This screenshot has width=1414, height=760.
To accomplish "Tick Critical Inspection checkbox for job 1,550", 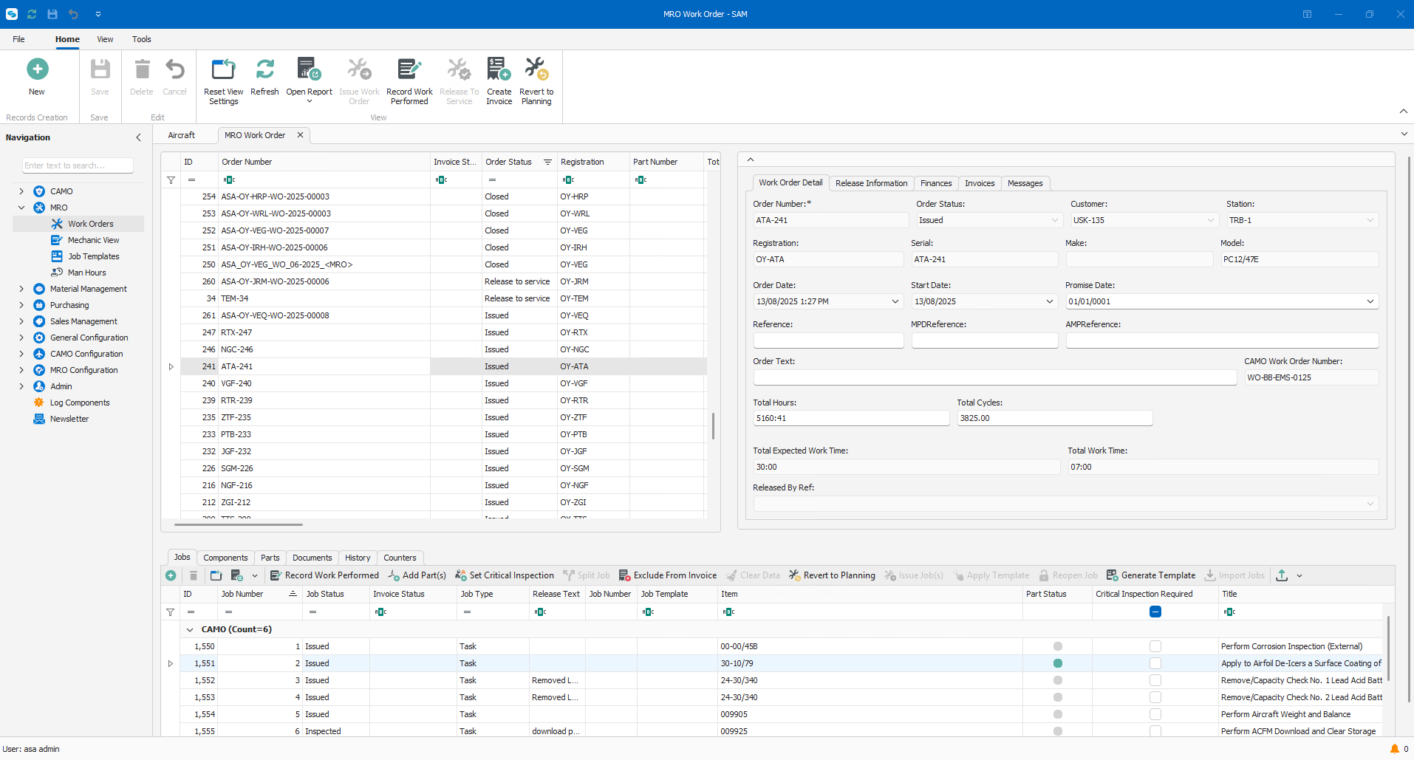I will click(x=1155, y=646).
